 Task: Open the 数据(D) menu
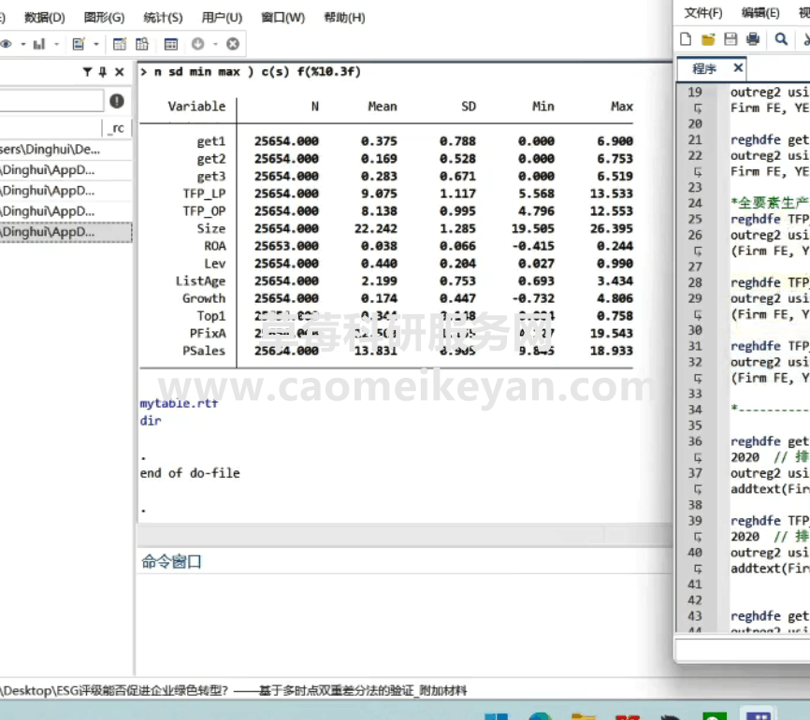pos(45,18)
